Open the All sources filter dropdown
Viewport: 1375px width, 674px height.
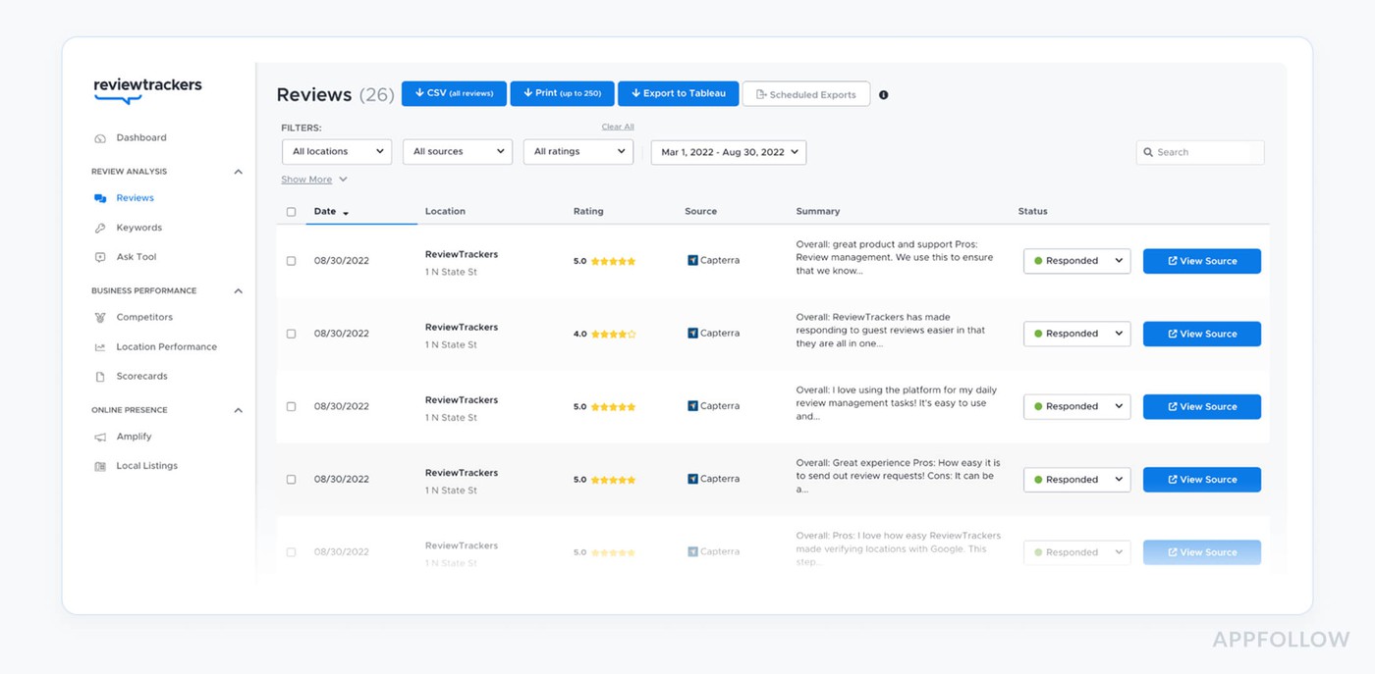coord(457,151)
